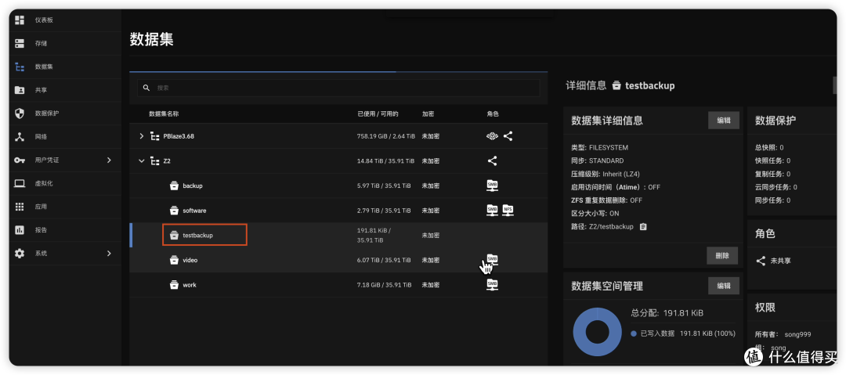Click the dataset icon beside work
Viewport: 846px width, 375px height.
pyautogui.click(x=174, y=285)
